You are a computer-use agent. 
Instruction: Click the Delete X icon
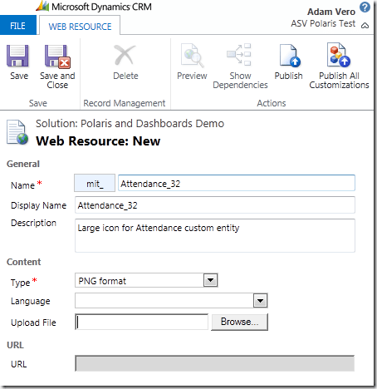(x=125, y=55)
